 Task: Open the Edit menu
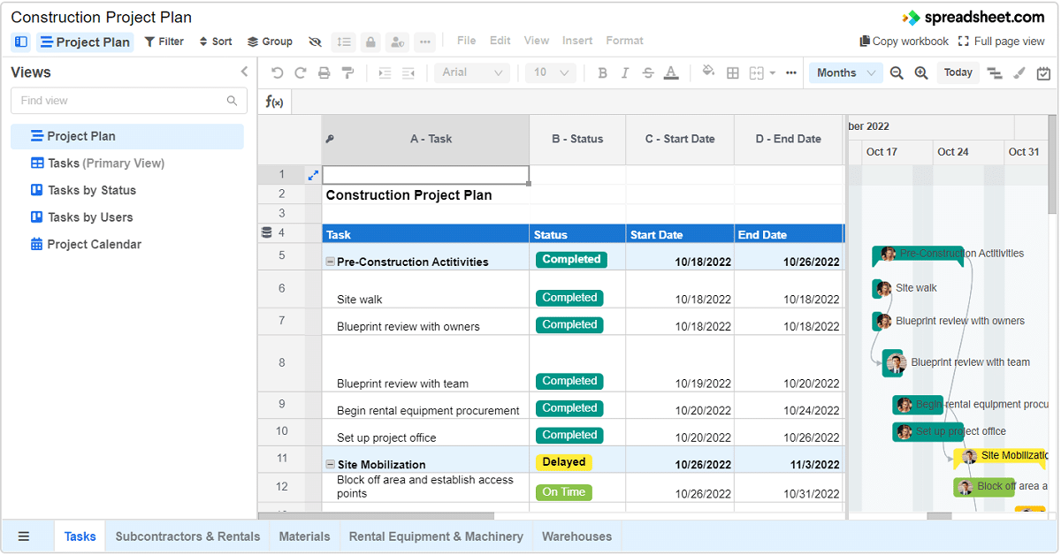500,41
